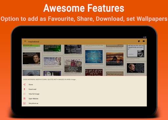The height and width of the screenshot is (120, 168).
Task: Click the red Share icon
Action: (24, 85)
